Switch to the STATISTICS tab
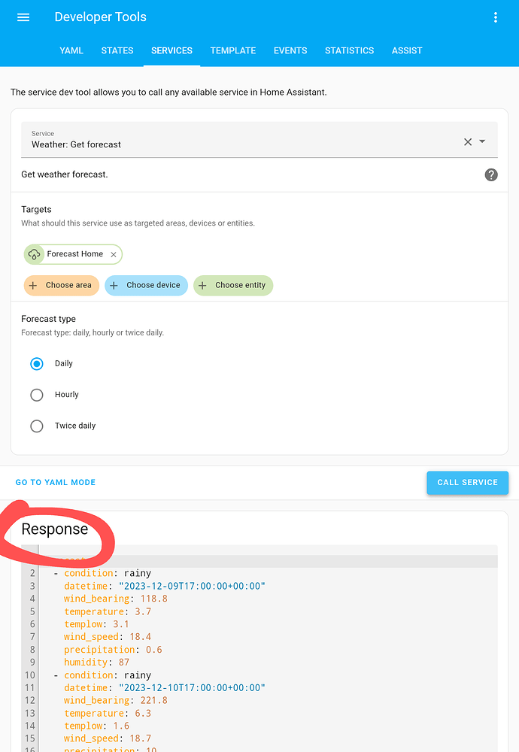This screenshot has height=752, width=519. pyautogui.click(x=349, y=50)
